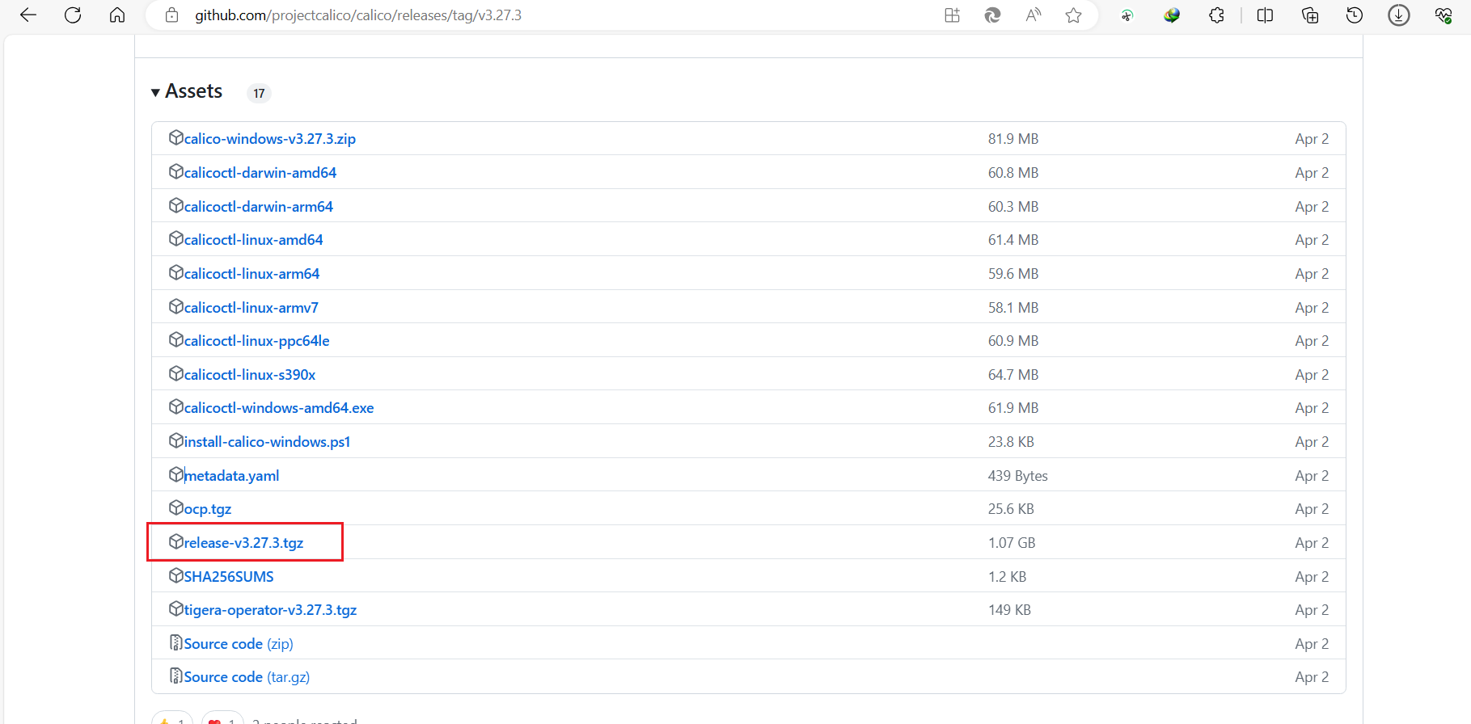Go back to the previous page
Screen dimensions: 1471x724
click(28, 15)
